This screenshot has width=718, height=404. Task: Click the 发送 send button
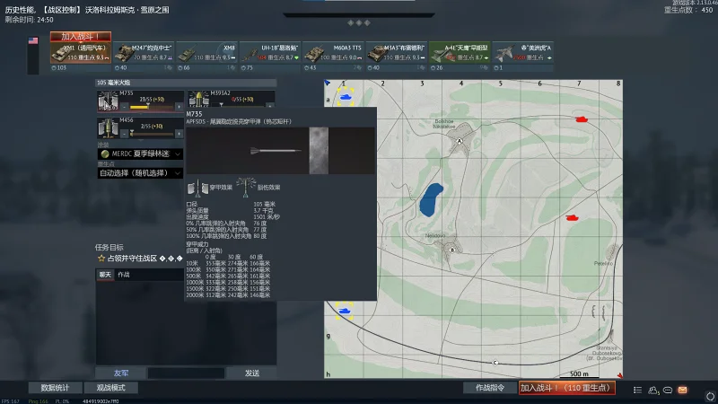click(252, 373)
